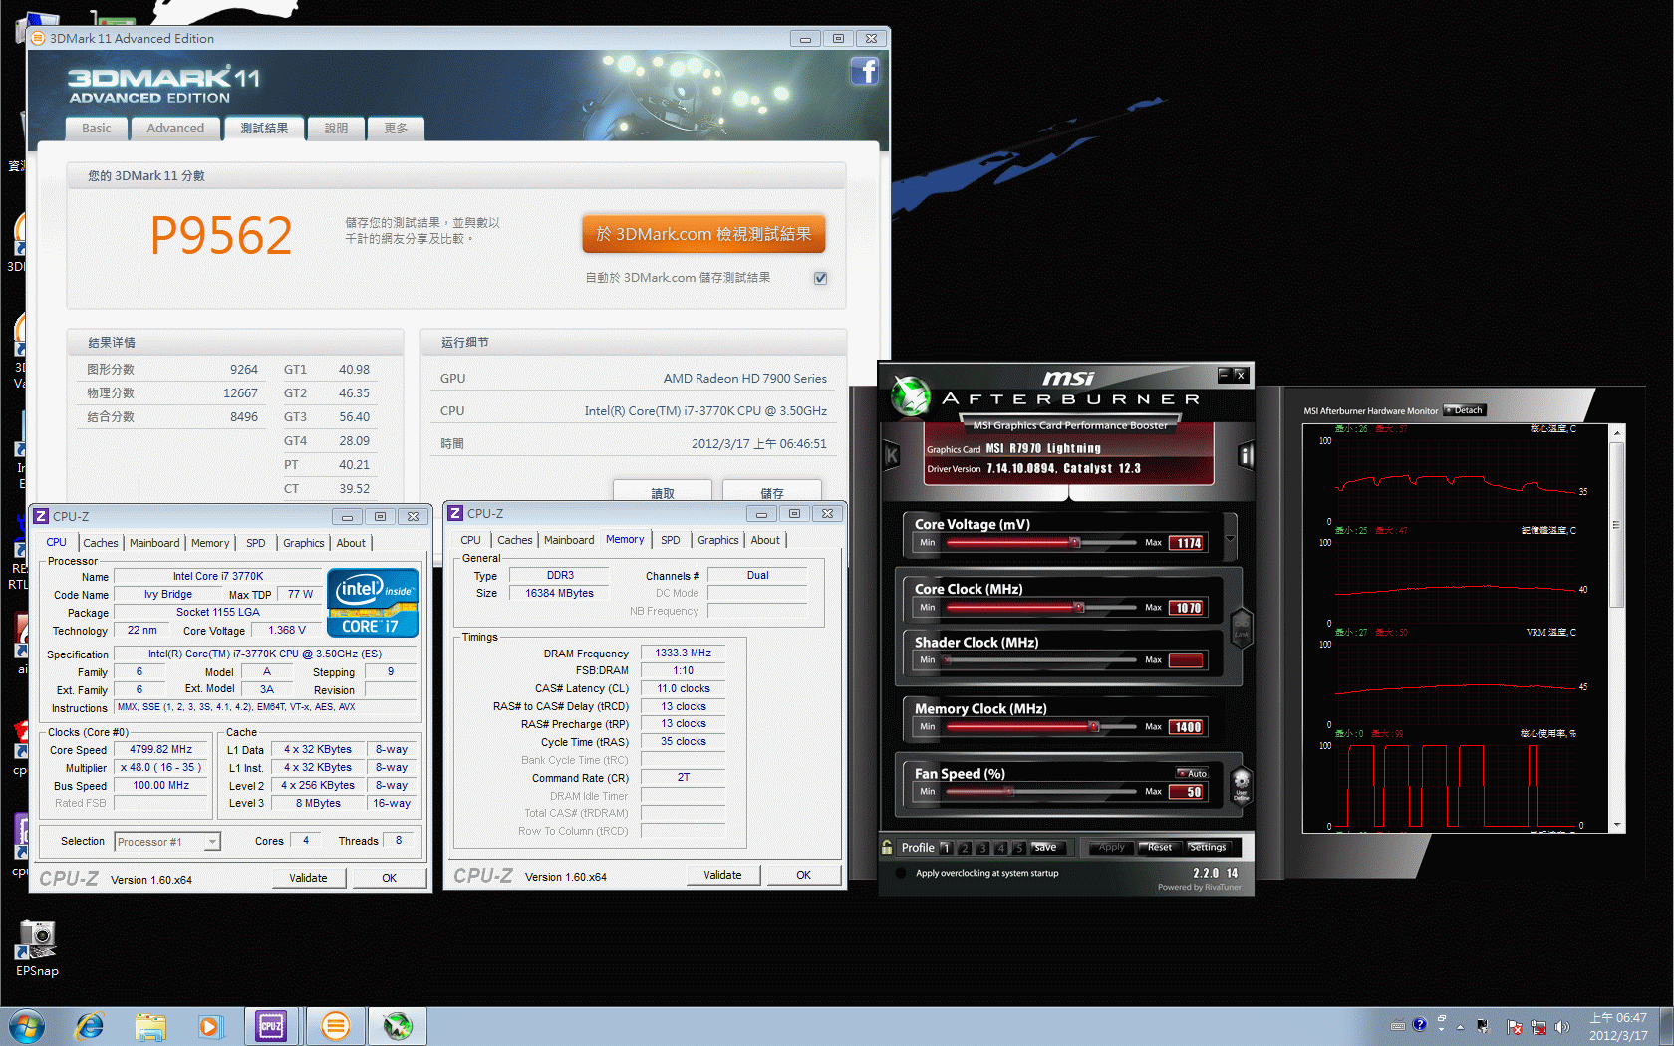The image size is (1674, 1046).
Task: Click the Afterburner info 'i' icon
Action: tap(1245, 456)
